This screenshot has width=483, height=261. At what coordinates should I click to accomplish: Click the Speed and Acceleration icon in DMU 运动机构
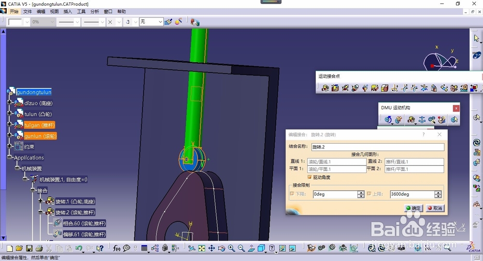coord(442,119)
